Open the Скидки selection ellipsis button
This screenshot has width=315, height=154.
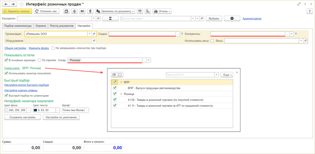pyautogui.click(x=177, y=34)
